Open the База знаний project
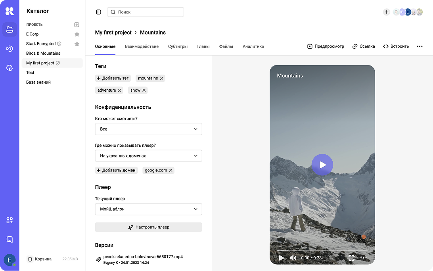 [x=38, y=82]
